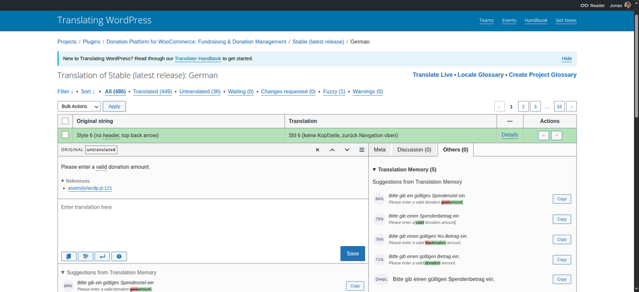
Task: Go to next string with down chevron
Action: tap(347, 149)
